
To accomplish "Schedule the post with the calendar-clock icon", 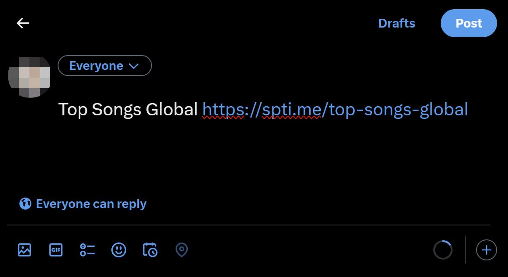I will pos(150,250).
